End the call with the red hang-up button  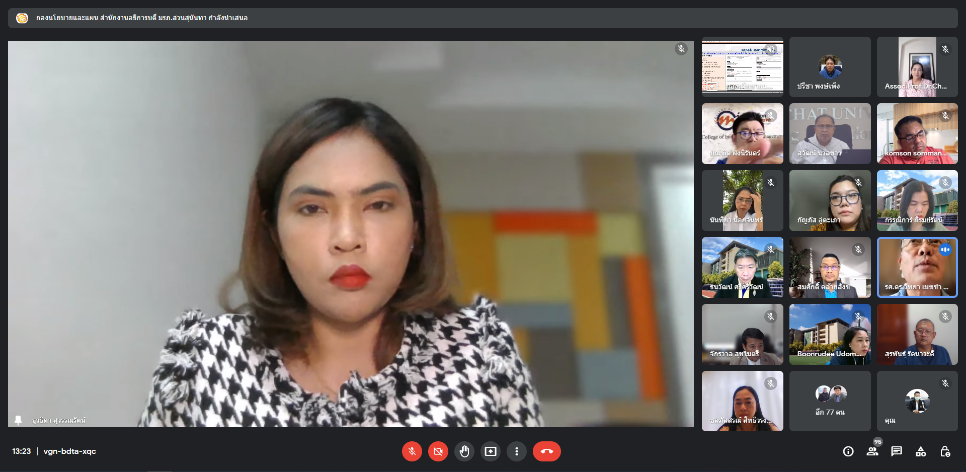546,451
